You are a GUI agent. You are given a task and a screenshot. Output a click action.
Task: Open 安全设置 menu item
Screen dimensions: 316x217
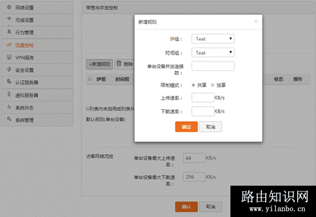[37, 70]
